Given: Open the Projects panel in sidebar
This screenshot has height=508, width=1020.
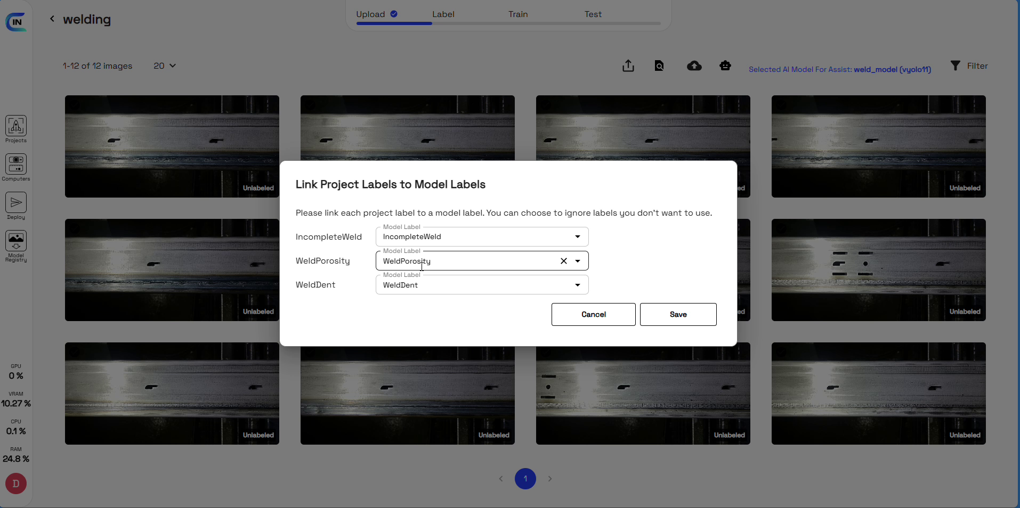Looking at the screenshot, I should point(16,128).
